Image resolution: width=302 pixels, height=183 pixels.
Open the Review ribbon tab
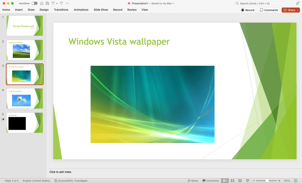pos(132,9)
